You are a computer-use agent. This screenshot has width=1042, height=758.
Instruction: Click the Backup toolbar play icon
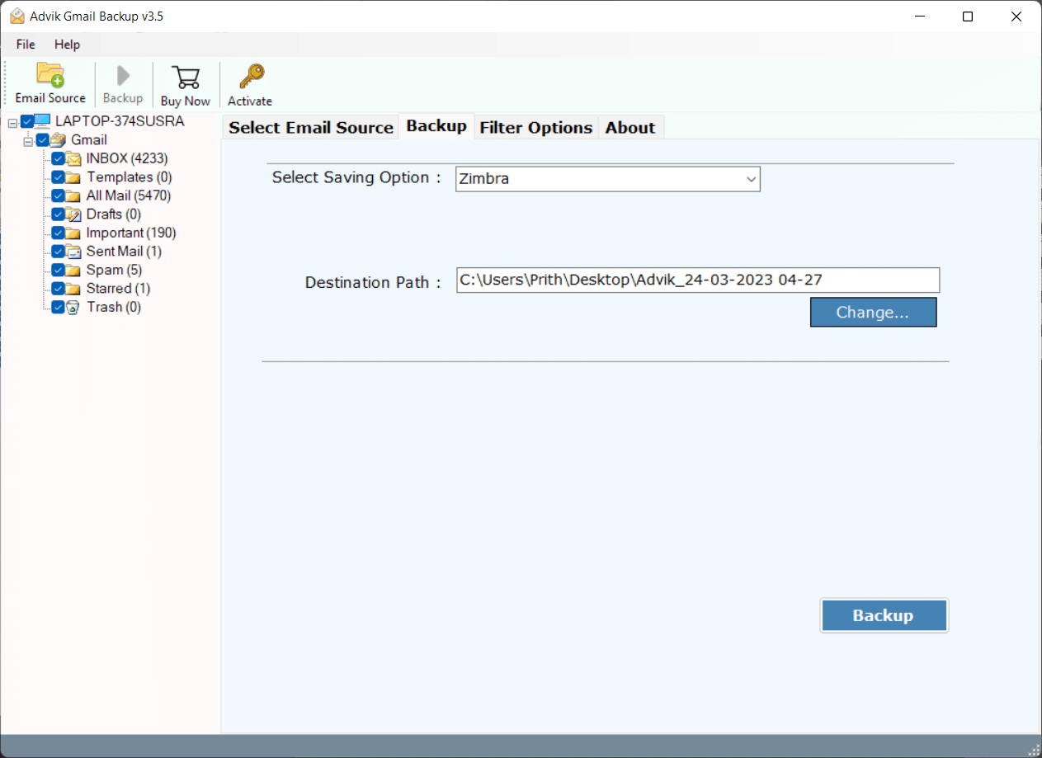(123, 76)
